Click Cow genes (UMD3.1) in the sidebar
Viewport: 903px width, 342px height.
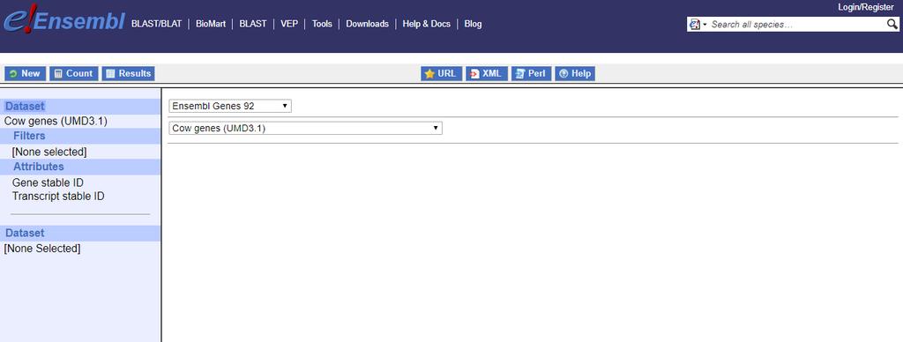coord(56,122)
